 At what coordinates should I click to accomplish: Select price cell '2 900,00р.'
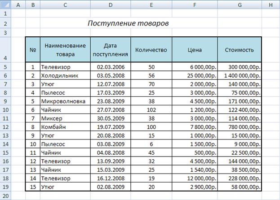coord(195,187)
